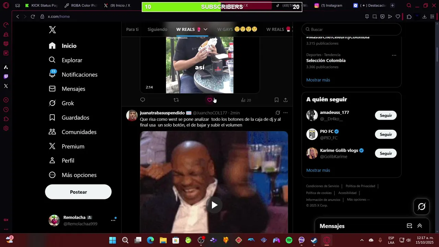Expand the Mensajes drawer
Screen dimensions: 439x247
[419, 226]
